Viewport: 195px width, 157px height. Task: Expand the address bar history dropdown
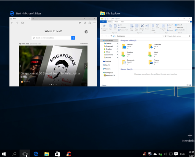[x=163, y=36]
